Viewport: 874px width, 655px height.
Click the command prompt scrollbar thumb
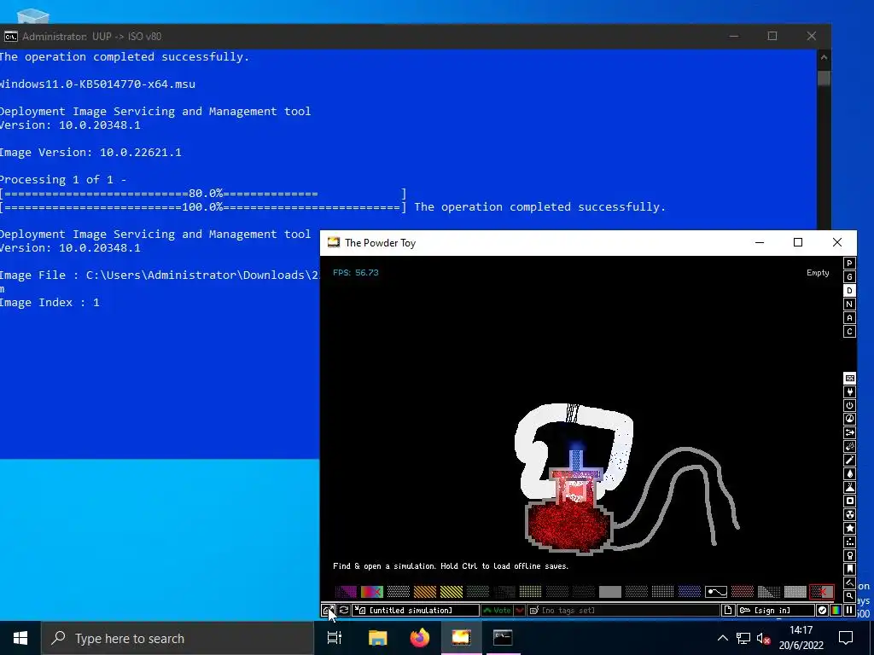tap(824, 78)
